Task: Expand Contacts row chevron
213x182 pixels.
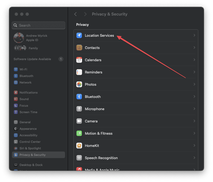Action: tap(194, 48)
